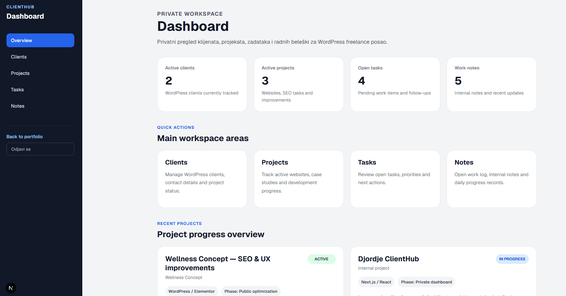566x296 pixels.
Task: Click the Phase: Public optimization tag
Action: pos(251,291)
